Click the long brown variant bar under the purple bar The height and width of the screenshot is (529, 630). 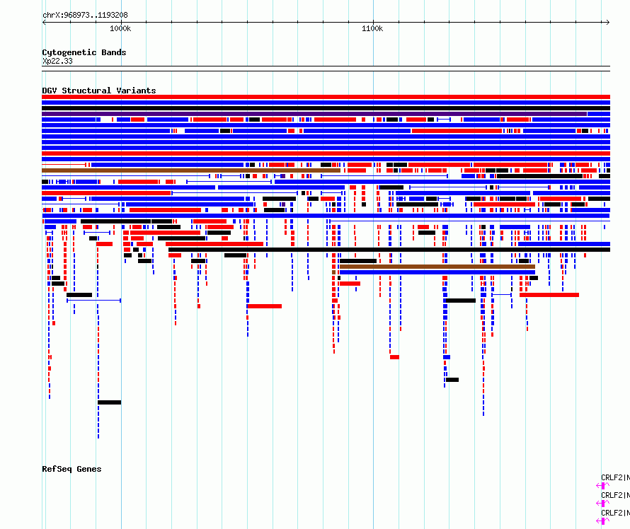click(x=191, y=170)
